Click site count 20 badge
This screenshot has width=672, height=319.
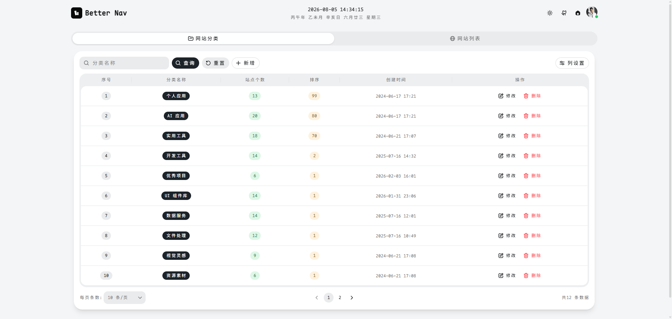[255, 116]
